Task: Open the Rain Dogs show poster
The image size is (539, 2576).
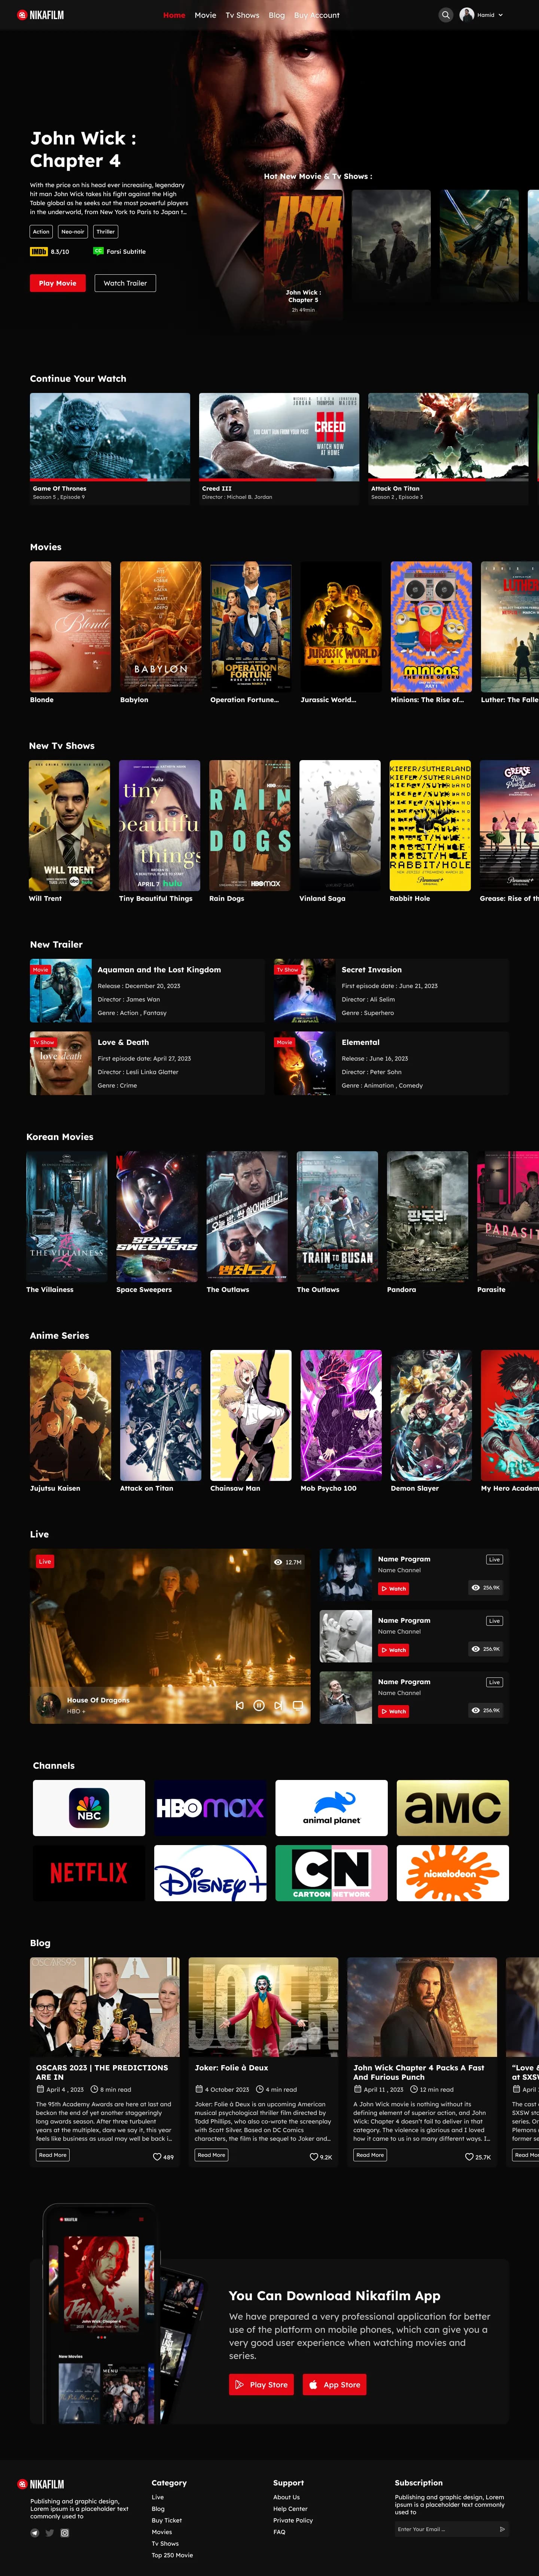Action: click(250, 825)
